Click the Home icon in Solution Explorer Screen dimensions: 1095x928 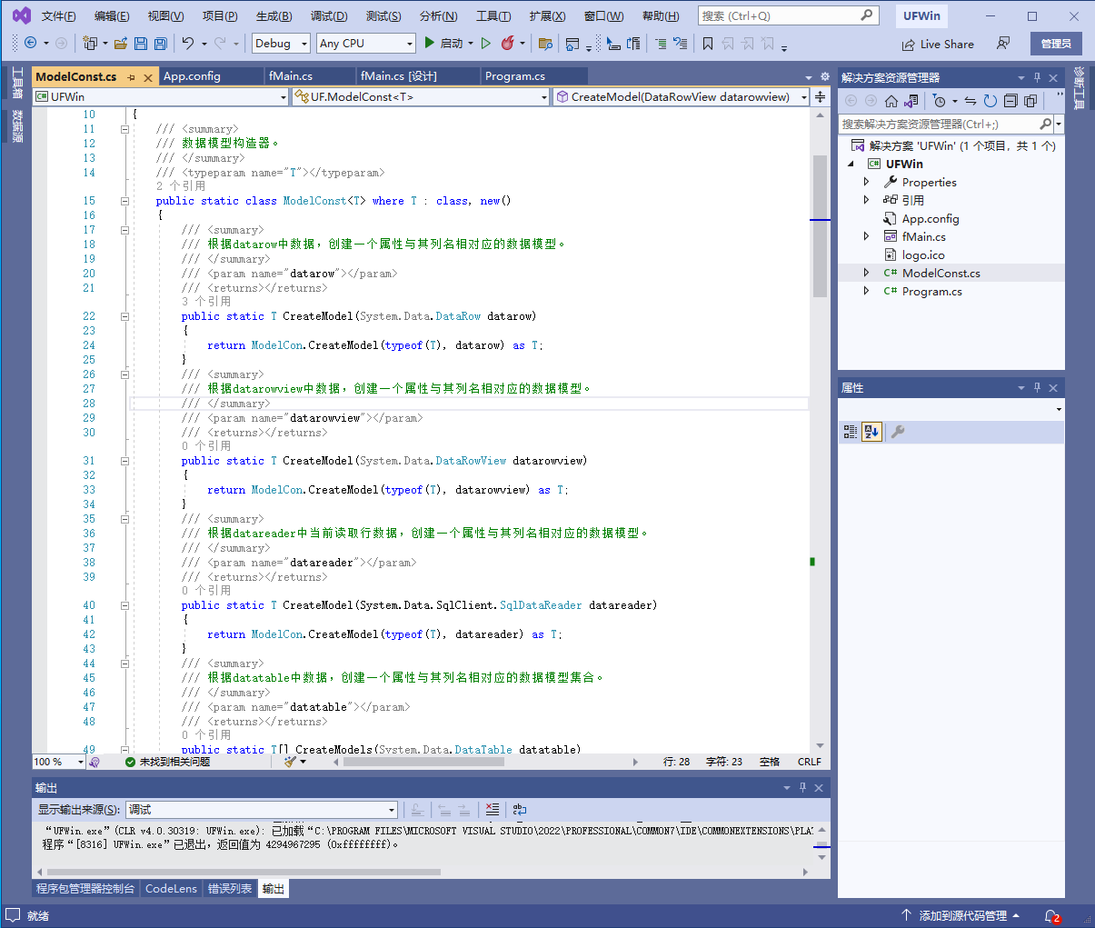pos(891,101)
